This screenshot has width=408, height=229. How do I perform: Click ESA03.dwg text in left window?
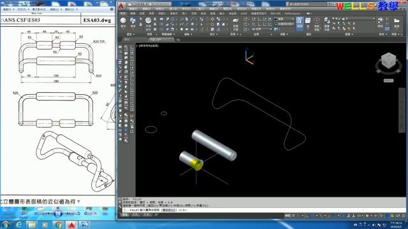(98, 20)
